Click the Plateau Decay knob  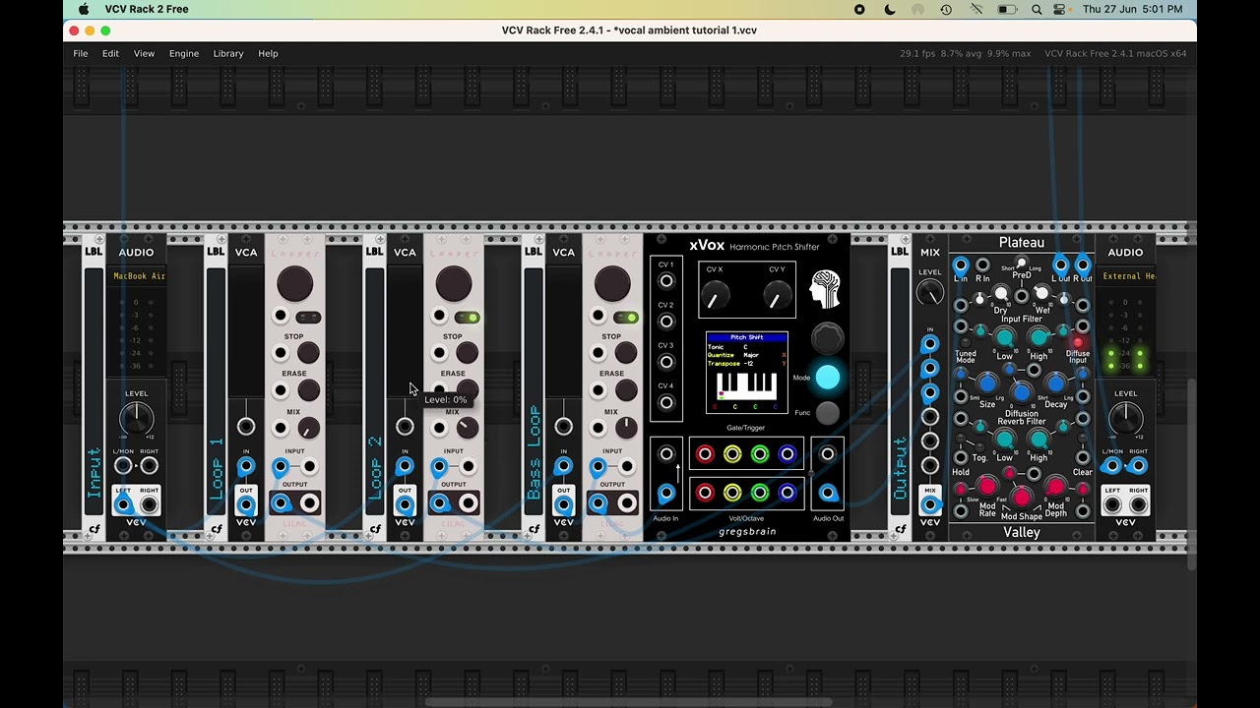tap(1055, 383)
